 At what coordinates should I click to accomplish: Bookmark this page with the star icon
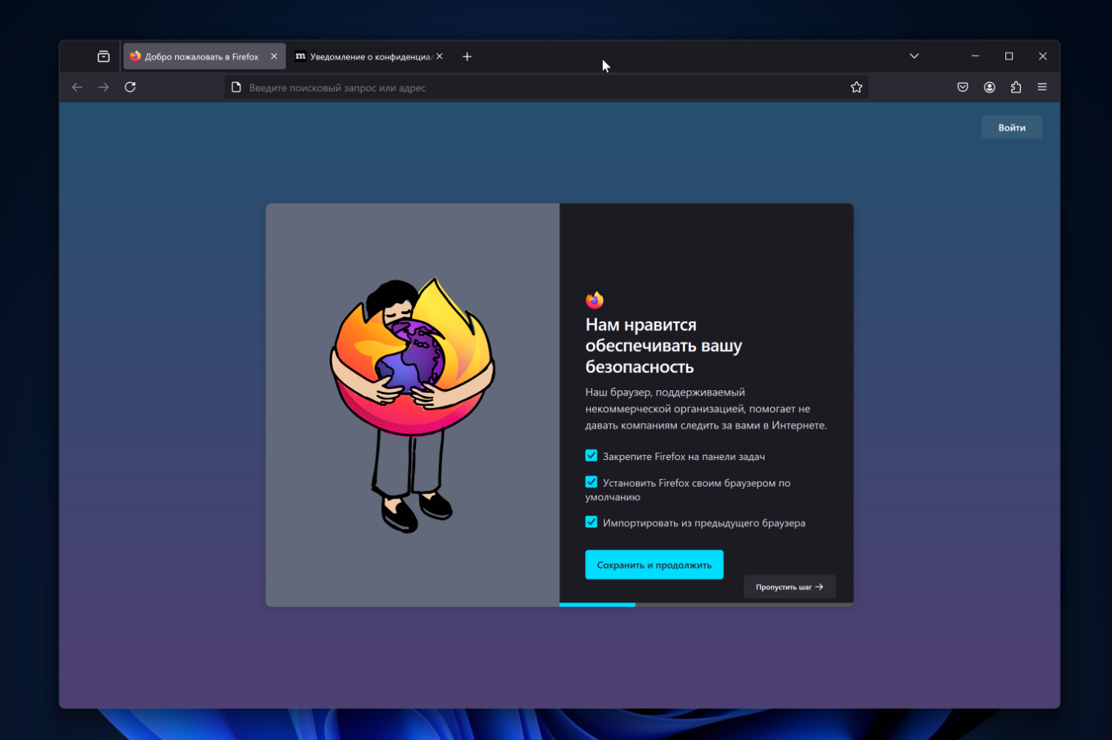(856, 87)
